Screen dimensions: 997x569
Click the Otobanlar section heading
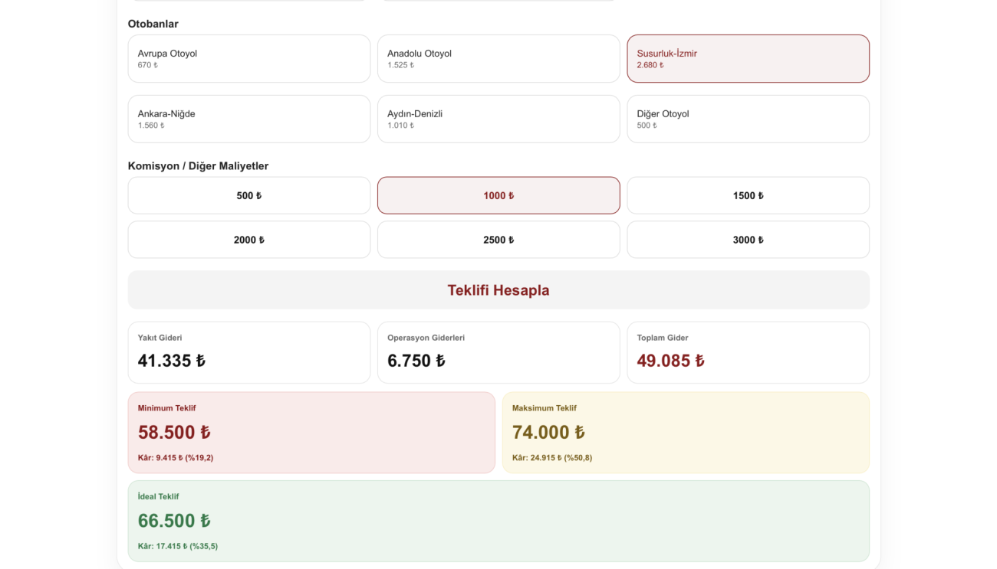(x=153, y=24)
